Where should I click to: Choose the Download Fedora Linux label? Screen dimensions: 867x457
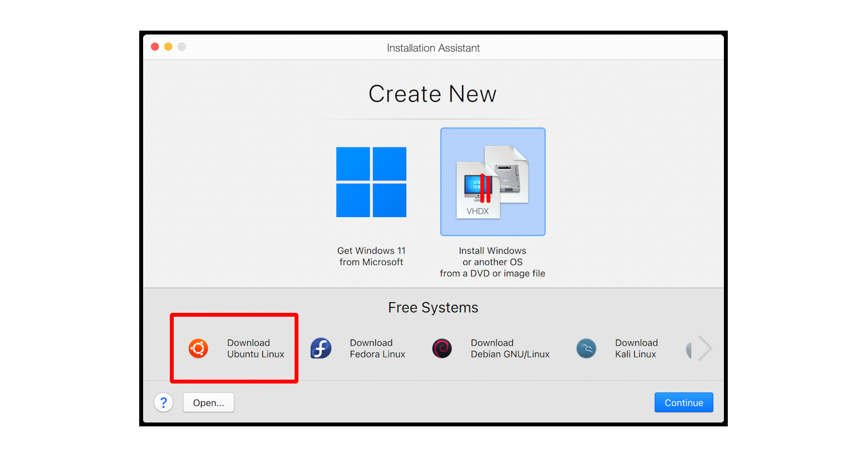[377, 348]
